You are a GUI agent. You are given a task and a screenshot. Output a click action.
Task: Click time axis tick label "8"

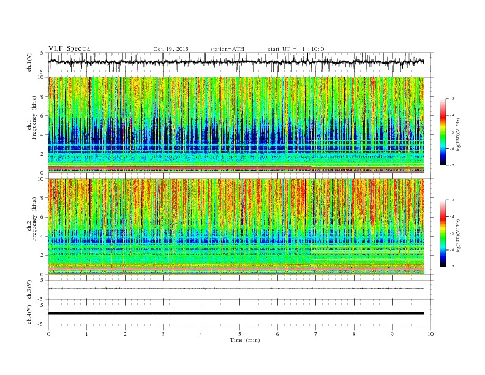(x=354, y=334)
